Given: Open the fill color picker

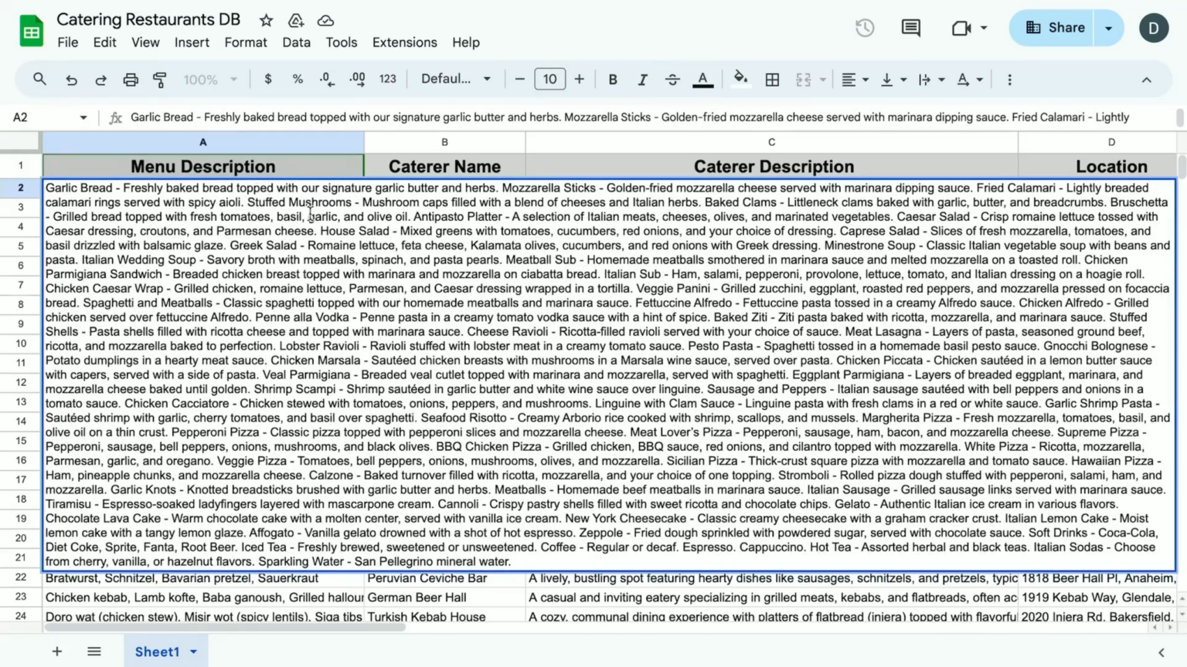Looking at the screenshot, I should coord(740,79).
